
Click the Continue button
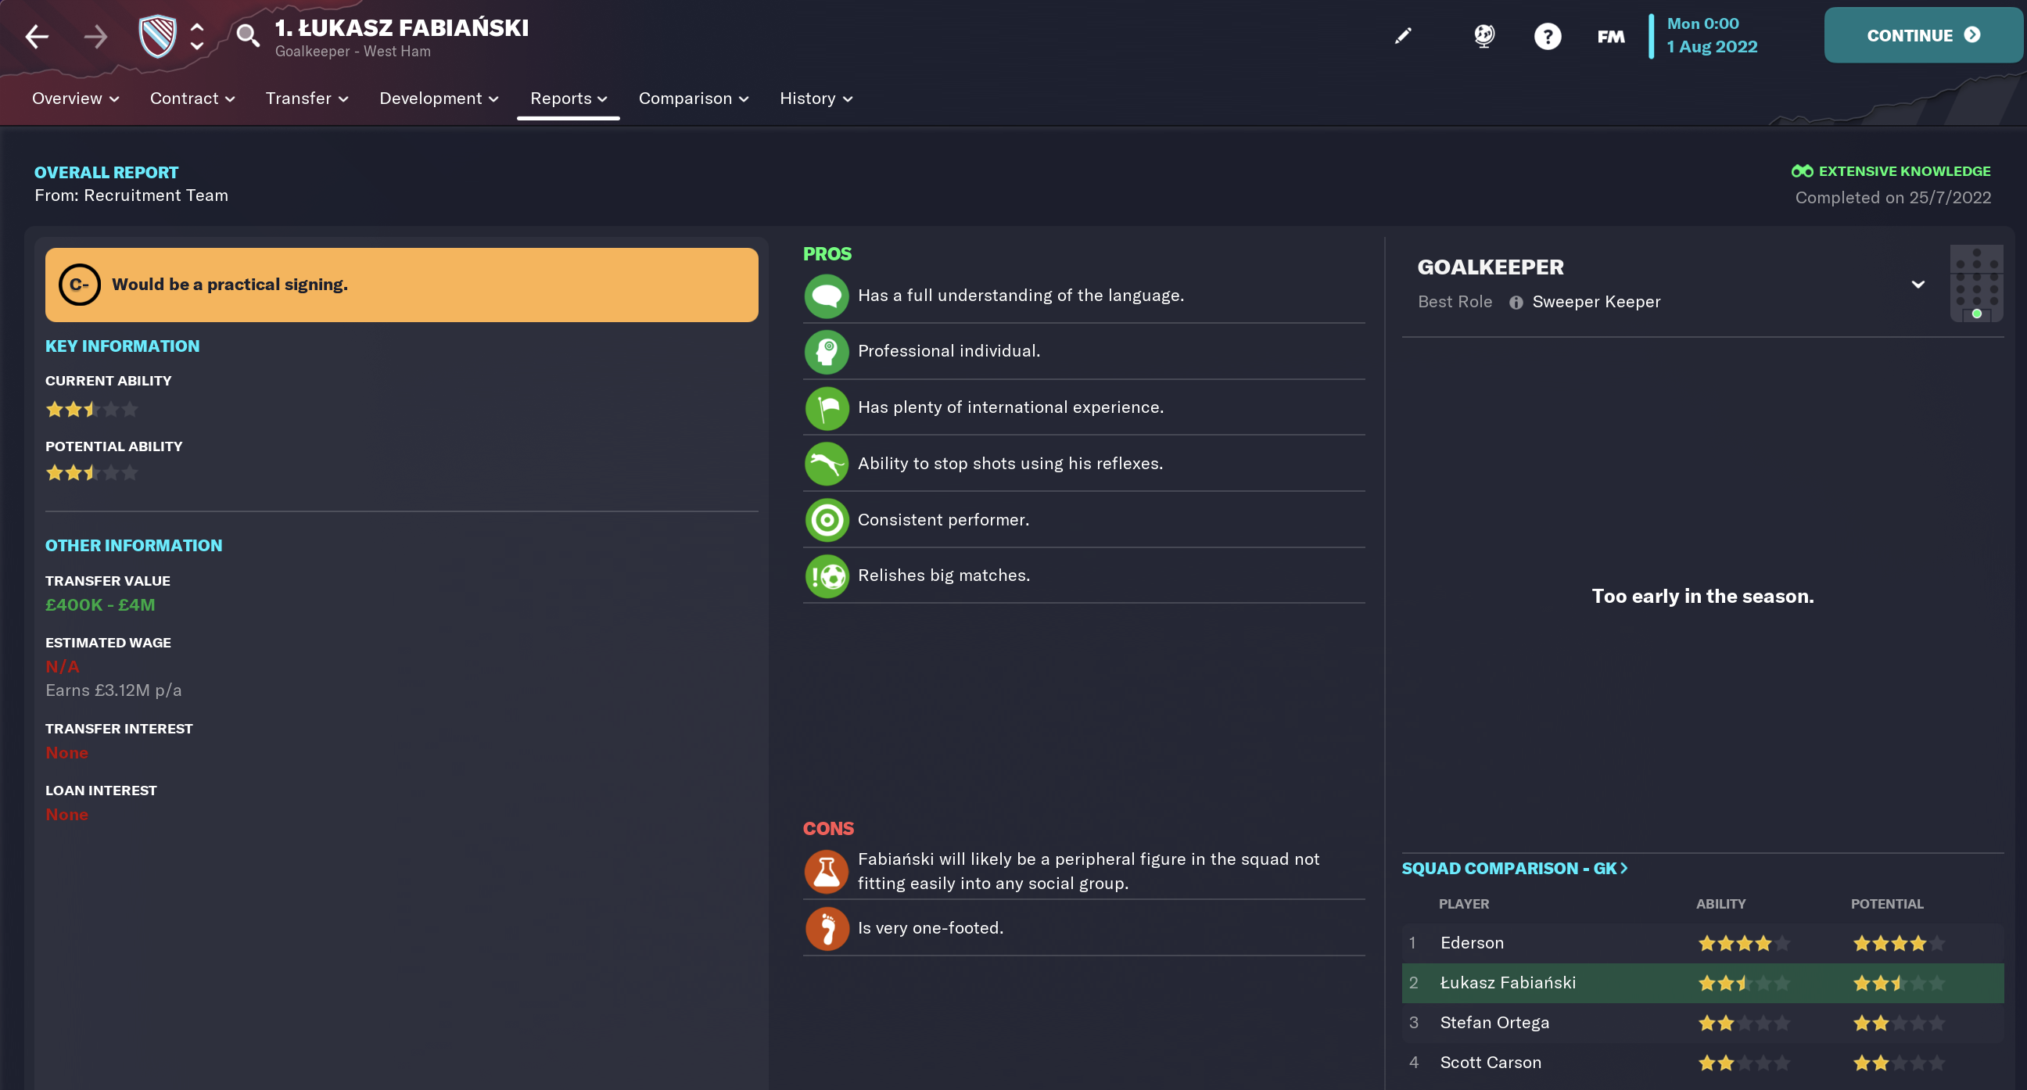(1923, 35)
